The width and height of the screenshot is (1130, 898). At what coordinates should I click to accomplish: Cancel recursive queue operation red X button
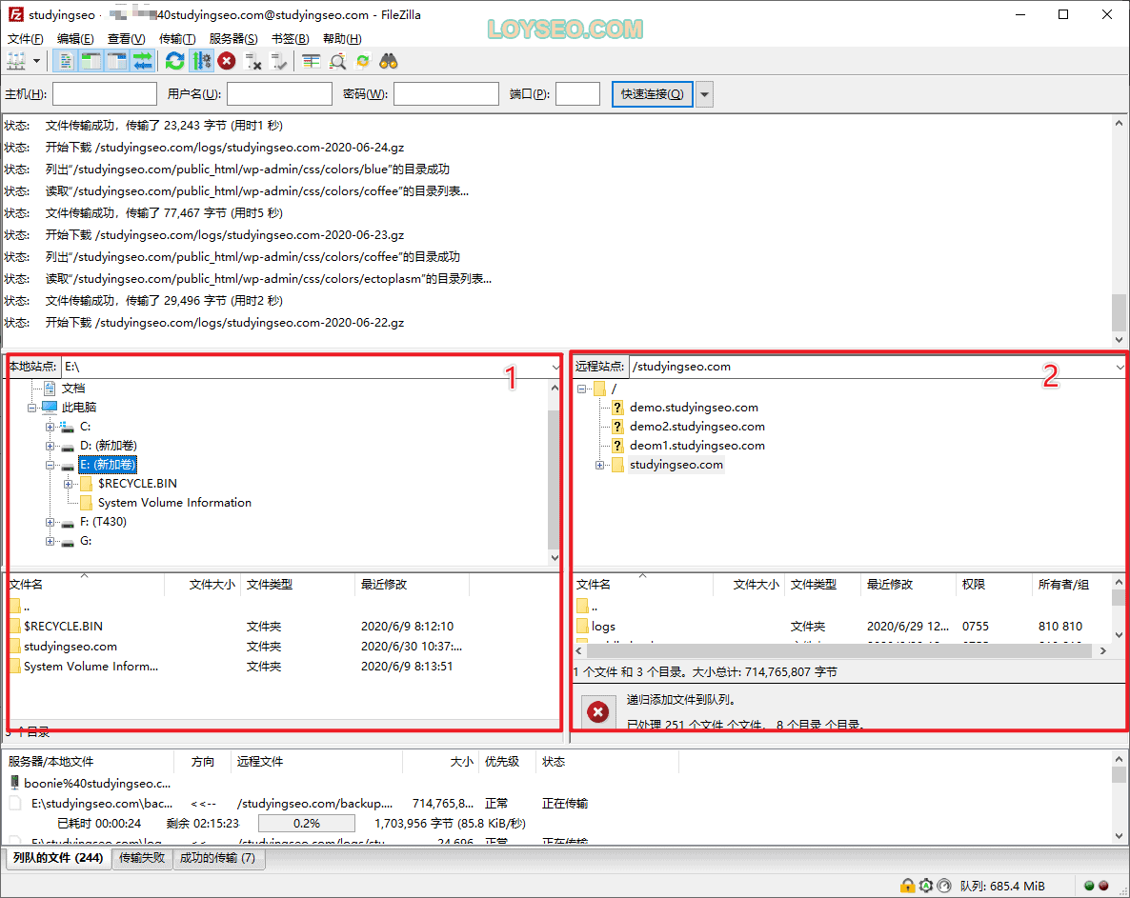[597, 713]
